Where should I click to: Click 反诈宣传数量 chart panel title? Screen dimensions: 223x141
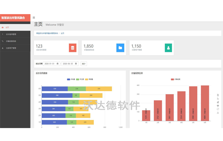point(41,73)
